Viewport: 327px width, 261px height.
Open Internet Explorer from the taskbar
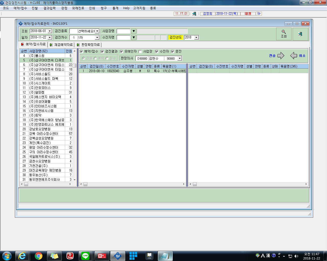click(22, 256)
